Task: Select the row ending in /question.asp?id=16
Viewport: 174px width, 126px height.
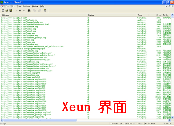Action: (86, 90)
